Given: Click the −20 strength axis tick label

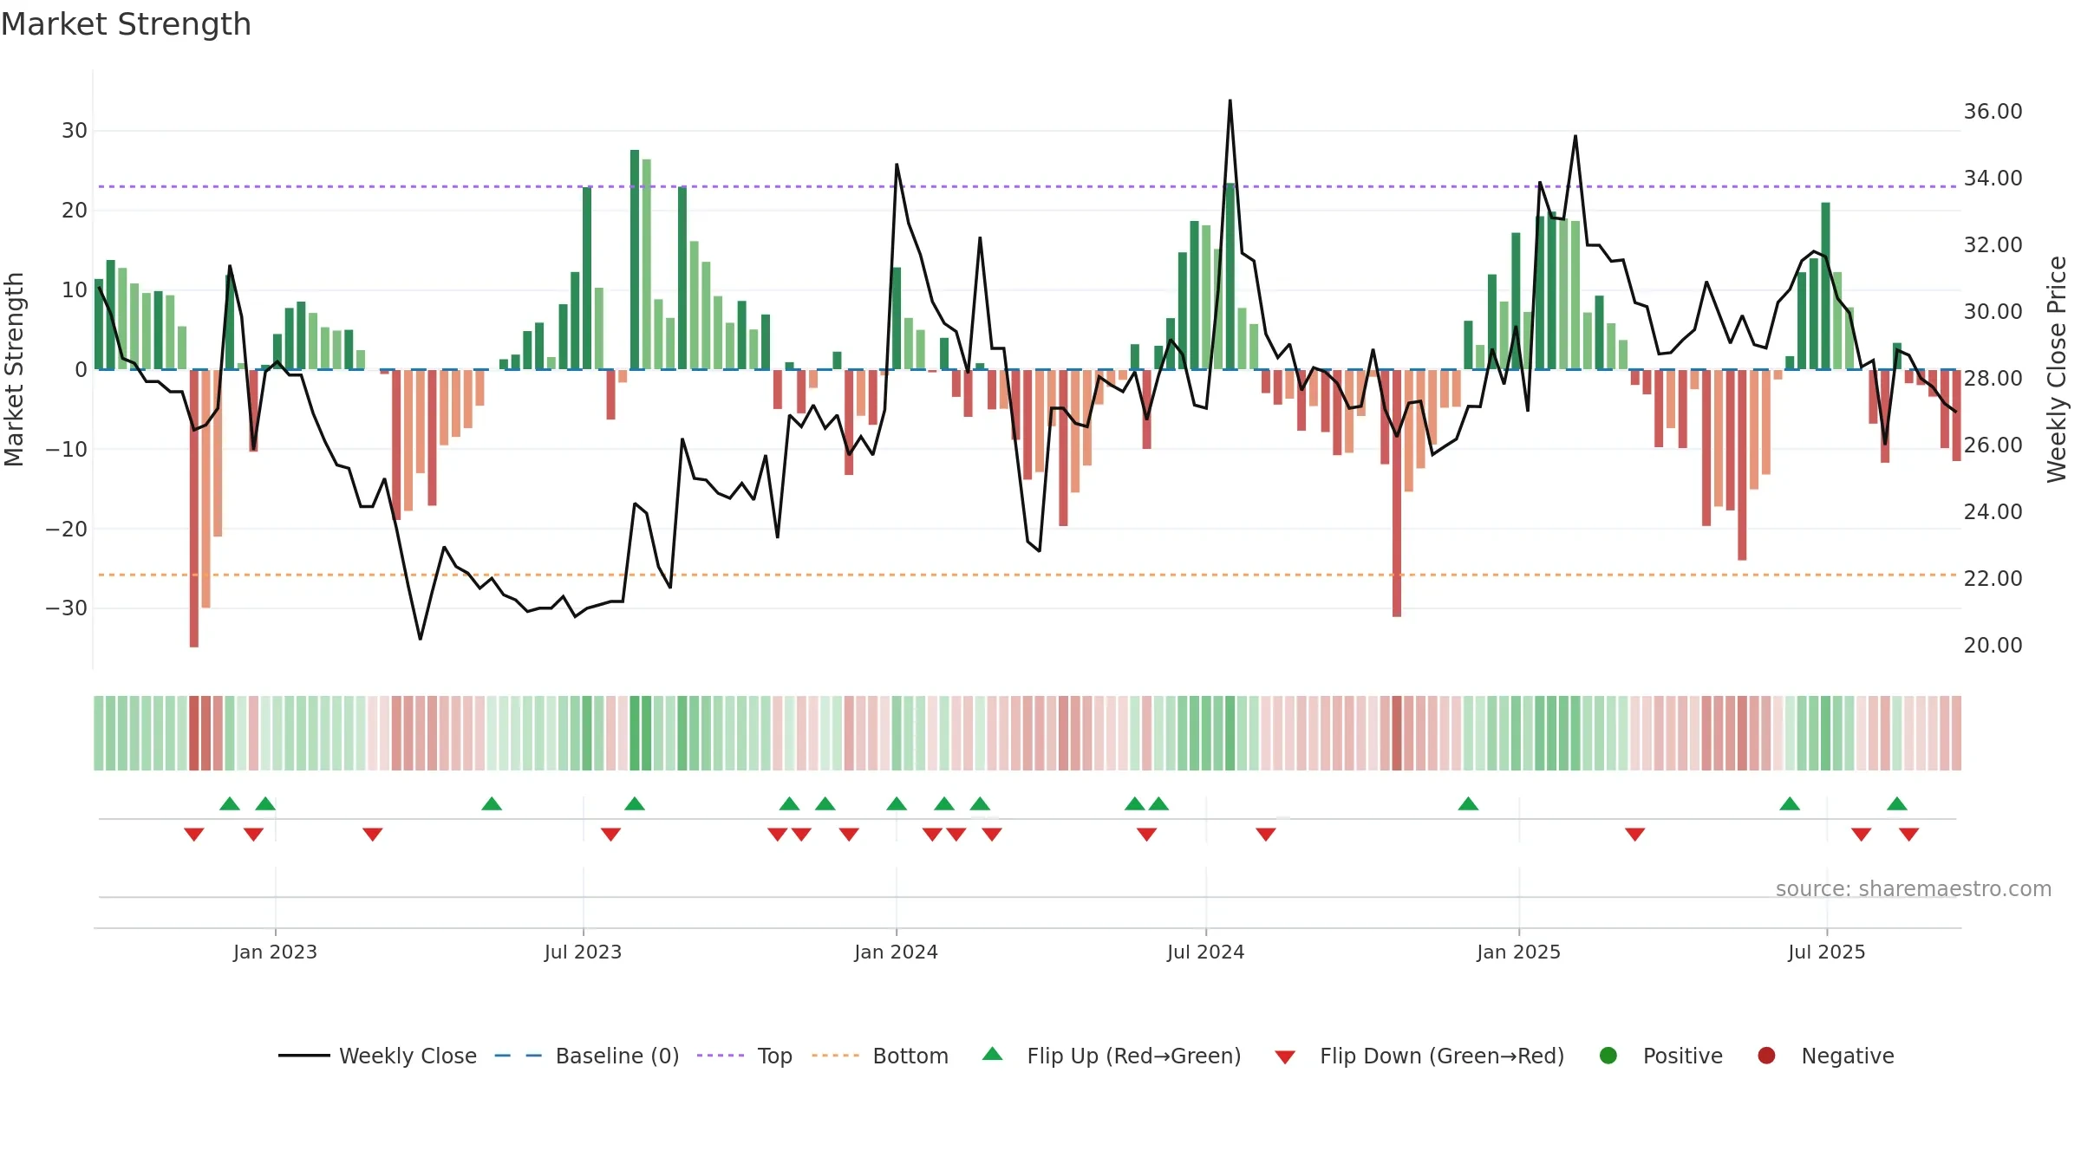Looking at the screenshot, I should tap(66, 529).
